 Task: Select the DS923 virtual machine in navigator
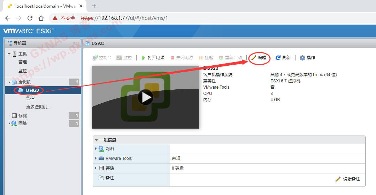tap(32, 90)
